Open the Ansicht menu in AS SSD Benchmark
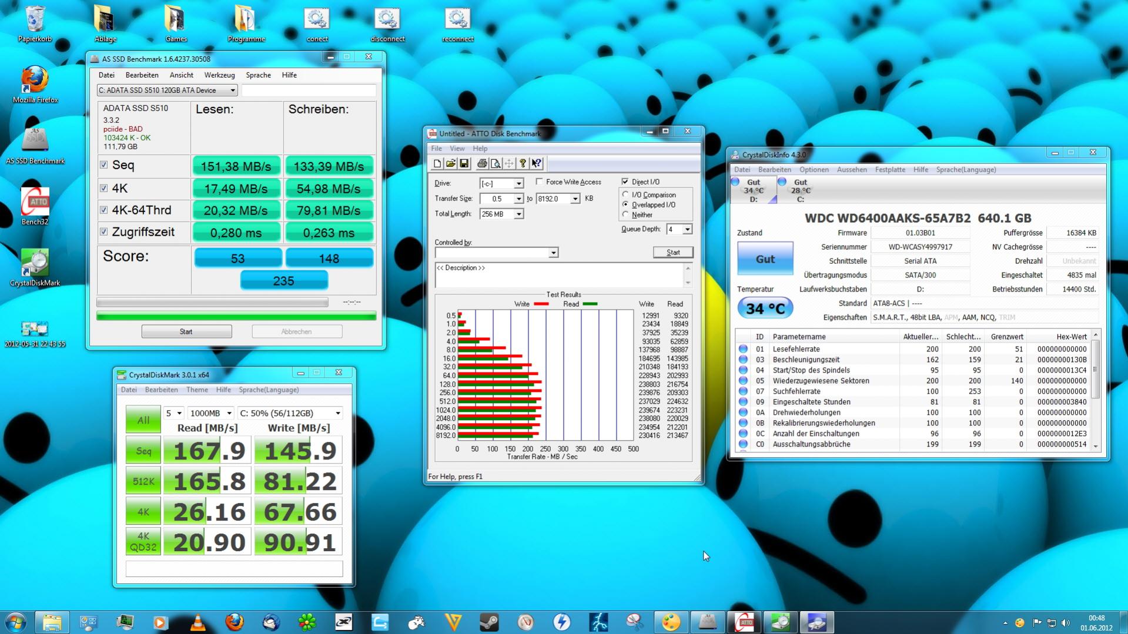This screenshot has height=634, width=1128. [x=181, y=75]
